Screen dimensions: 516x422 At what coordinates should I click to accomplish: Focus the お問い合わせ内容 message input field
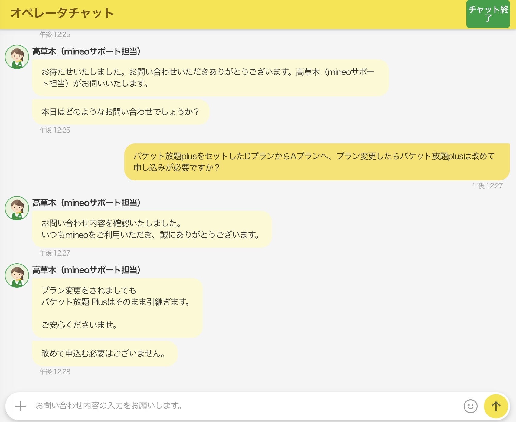pyautogui.click(x=242, y=406)
